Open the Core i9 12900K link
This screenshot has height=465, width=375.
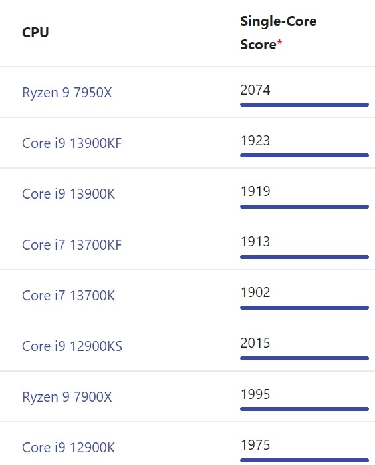68,448
